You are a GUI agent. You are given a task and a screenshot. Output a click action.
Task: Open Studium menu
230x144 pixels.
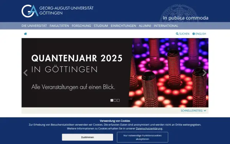click(x=101, y=26)
